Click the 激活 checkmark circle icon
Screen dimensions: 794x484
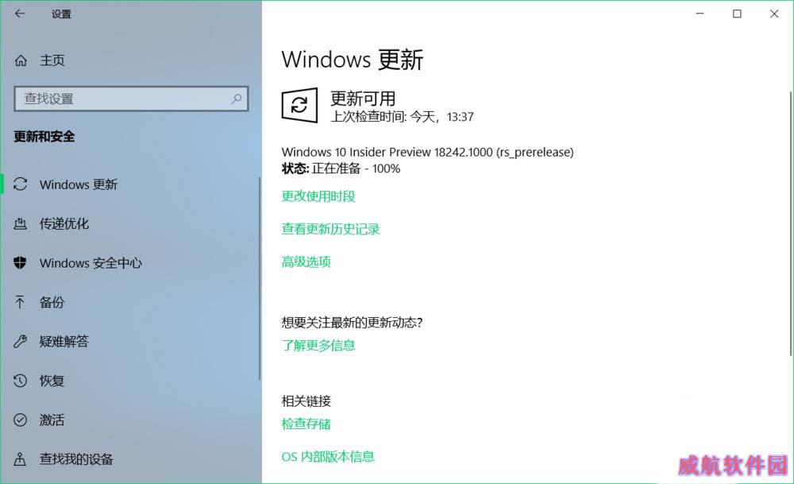(21, 420)
